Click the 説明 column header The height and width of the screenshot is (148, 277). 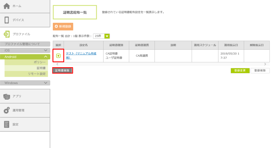click(x=173, y=45)
